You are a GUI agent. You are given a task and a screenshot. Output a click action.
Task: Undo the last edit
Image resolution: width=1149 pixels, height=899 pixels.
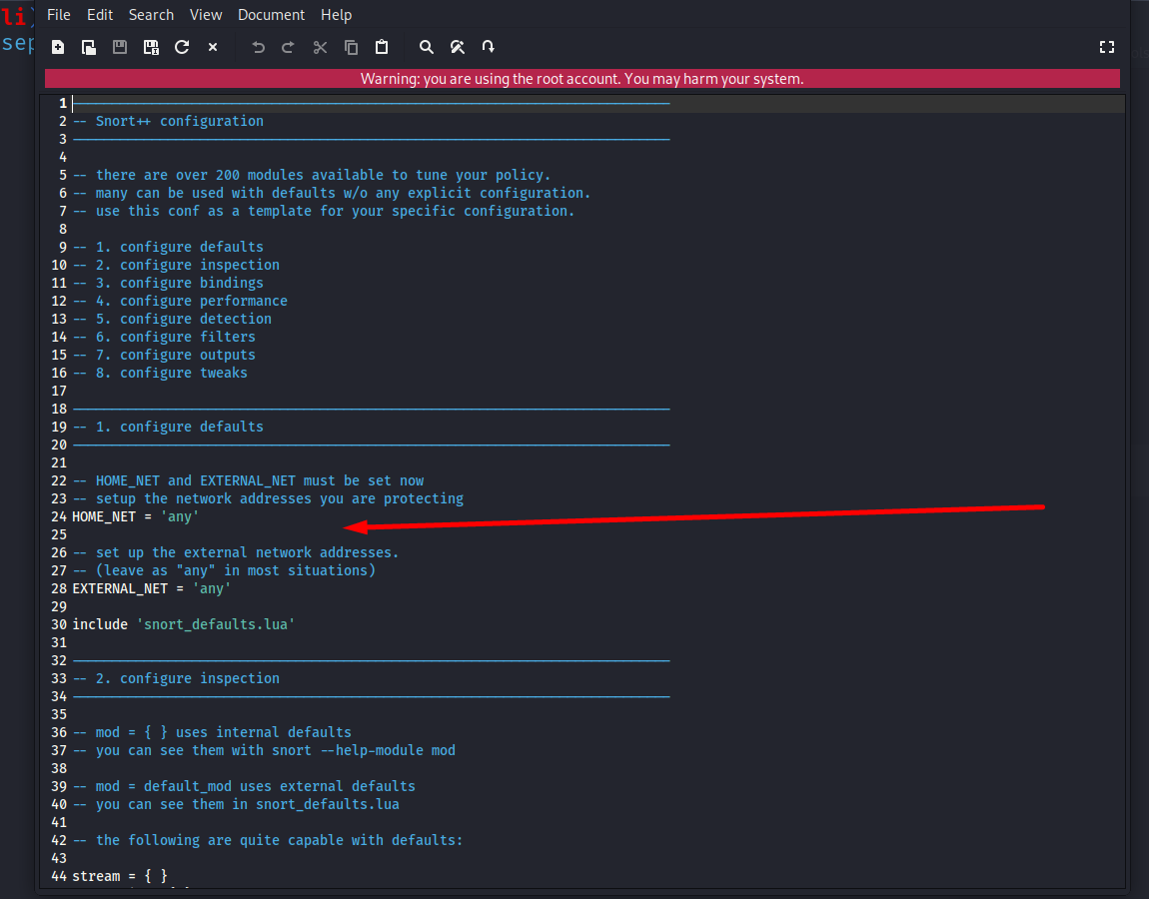click(258, 46)
